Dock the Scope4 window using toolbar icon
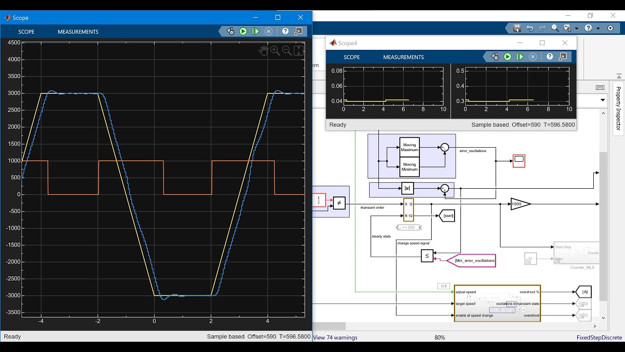This screenshot has width=625, height=352. tap(562, 57)
